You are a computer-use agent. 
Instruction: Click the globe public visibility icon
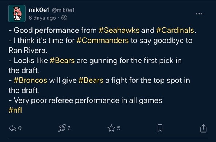[x=64, y=18]
